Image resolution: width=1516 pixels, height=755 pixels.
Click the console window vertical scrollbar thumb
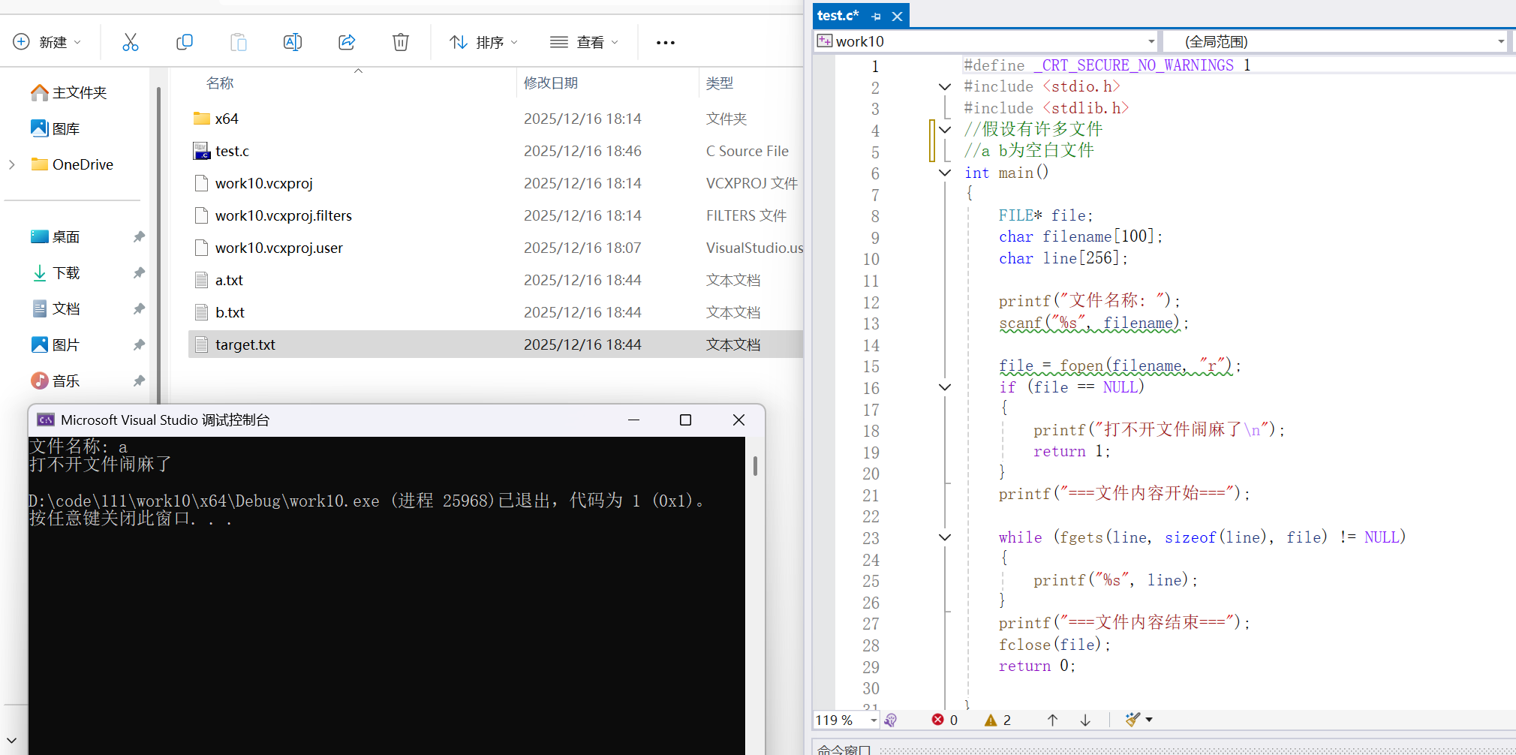pos(755,465)
